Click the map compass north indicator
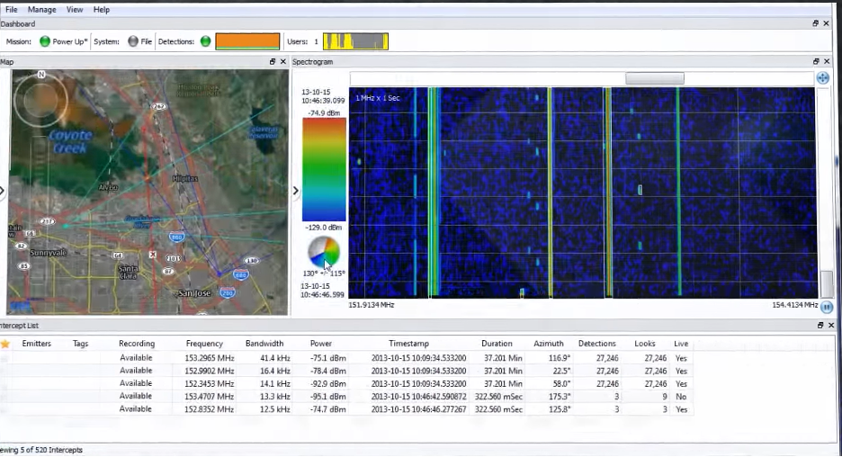The width and height of the screenshot is (842, 457). 41,75
